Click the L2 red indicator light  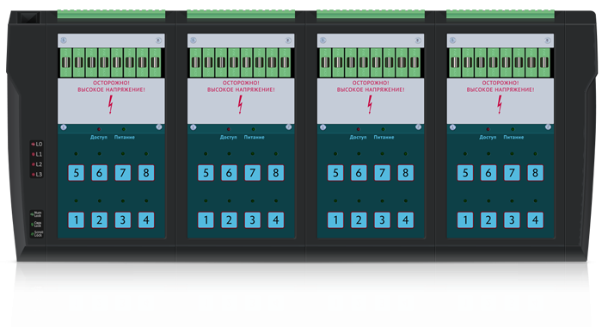(x=34, y=164)
